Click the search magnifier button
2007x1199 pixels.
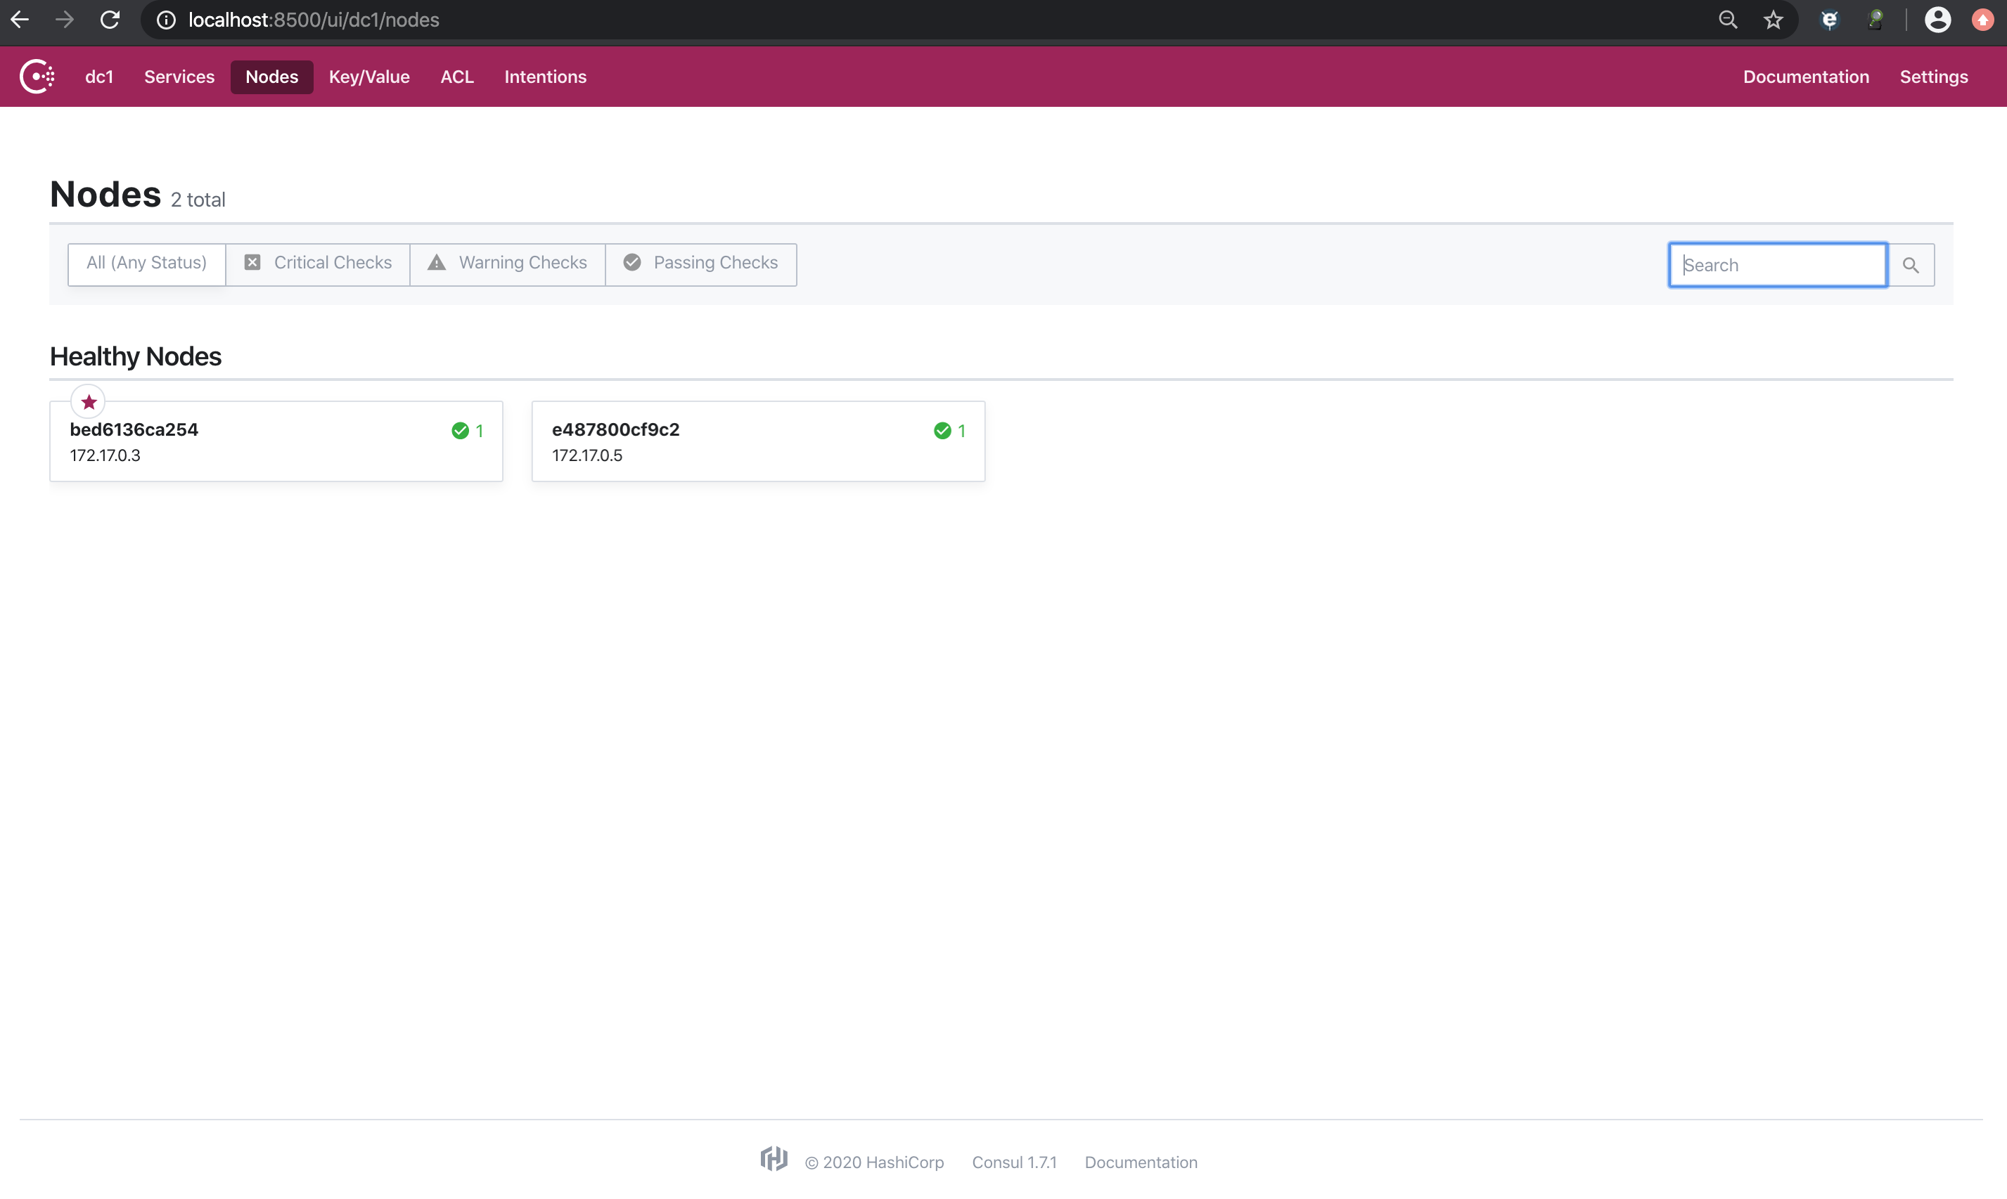point(1911,265)
